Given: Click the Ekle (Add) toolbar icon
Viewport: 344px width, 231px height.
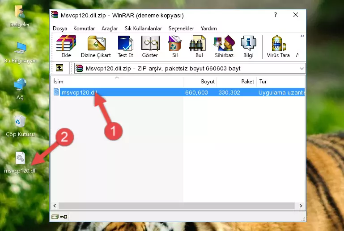Looking at the screenshot, I should 66,46.
